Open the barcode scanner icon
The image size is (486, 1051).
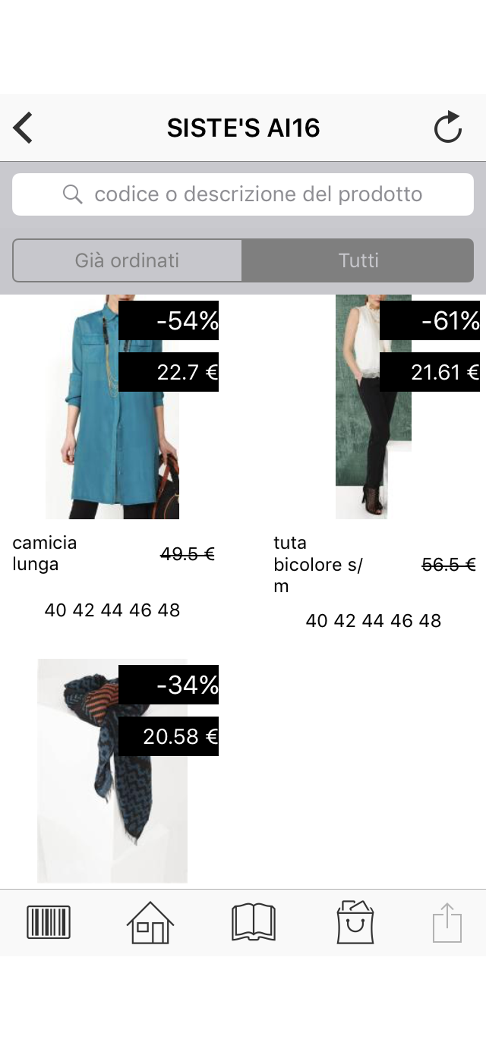click(49, 922)
